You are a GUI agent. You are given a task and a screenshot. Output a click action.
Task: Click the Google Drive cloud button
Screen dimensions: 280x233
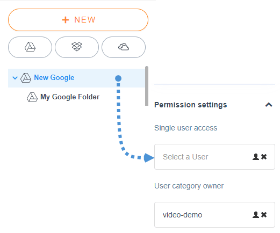point(30,47)
